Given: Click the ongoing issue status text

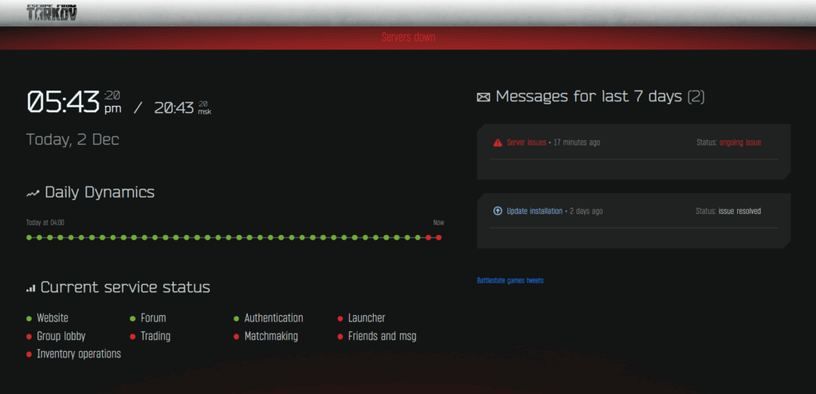Looking at the screenshot, I should [740, 142].
